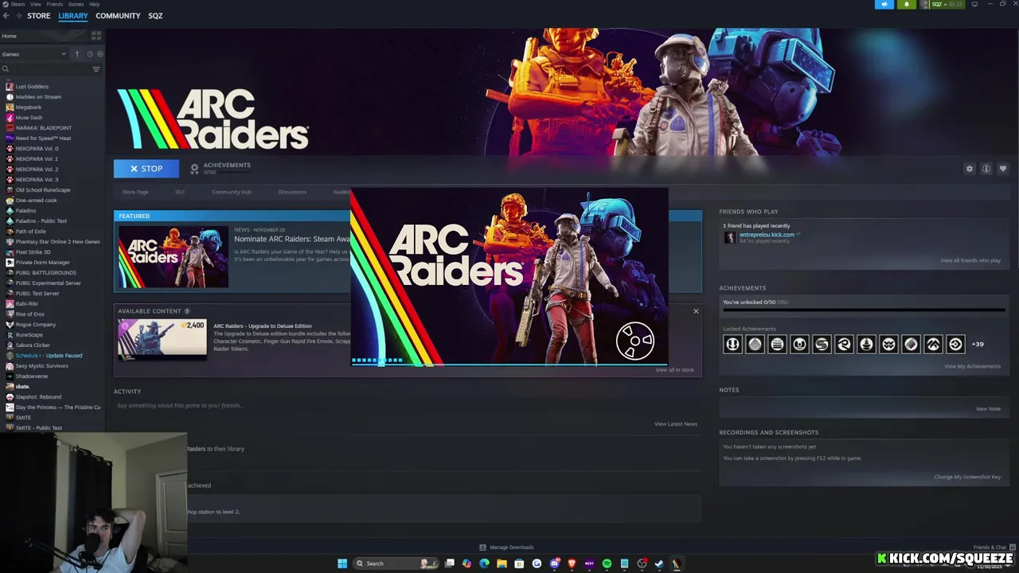Open the game info icon
The image size is (1019, 573).
pos(986,169)
